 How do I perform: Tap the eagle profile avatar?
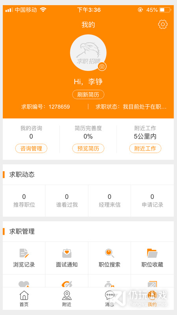point(88,53)
